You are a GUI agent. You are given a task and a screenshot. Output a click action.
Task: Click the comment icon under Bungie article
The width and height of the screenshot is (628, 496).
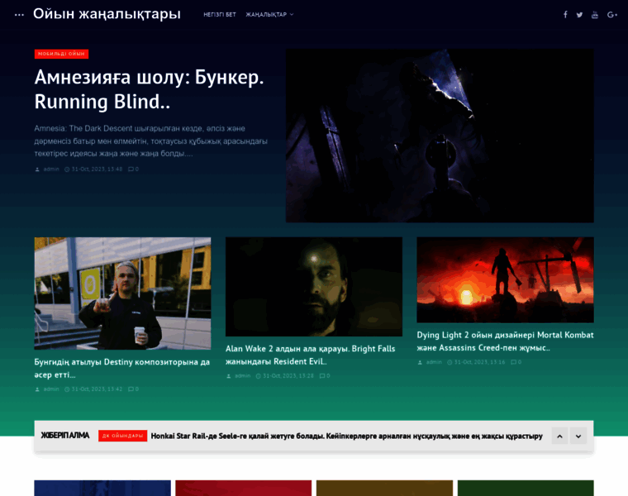(131, 389)
